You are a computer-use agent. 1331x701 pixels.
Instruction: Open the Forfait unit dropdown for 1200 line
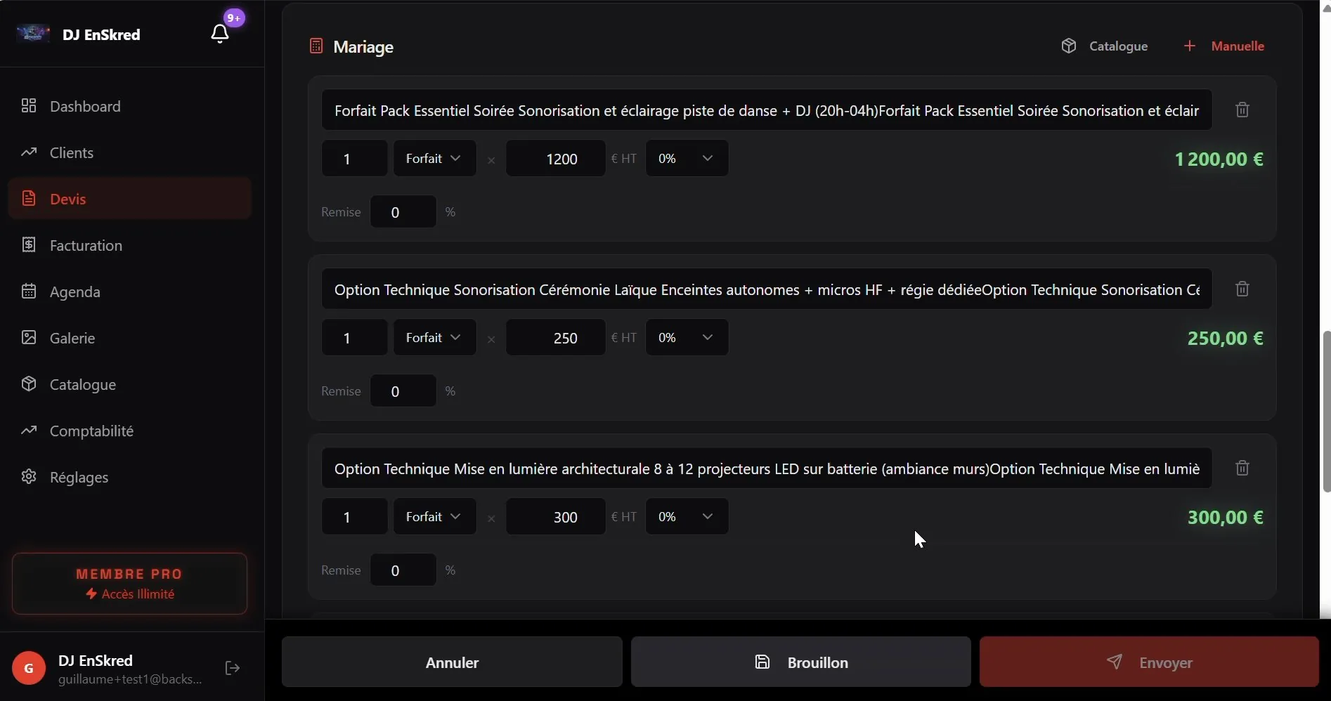[435, 159]
